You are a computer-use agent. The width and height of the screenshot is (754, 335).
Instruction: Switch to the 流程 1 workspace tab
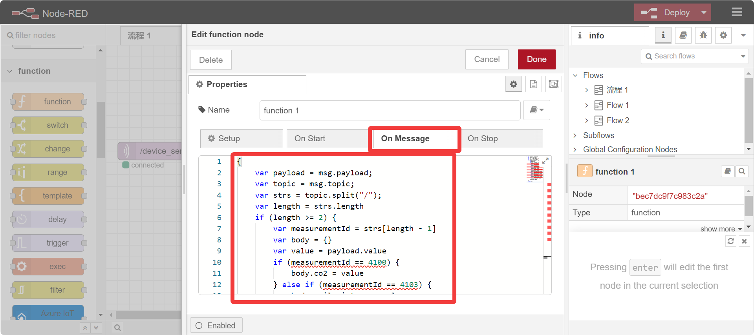[150, 36]
